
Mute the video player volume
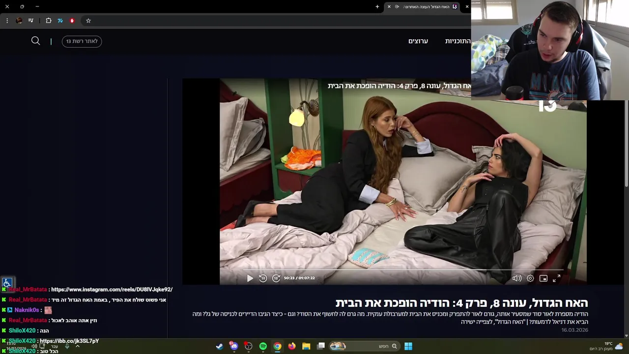[x=516, y=278]
